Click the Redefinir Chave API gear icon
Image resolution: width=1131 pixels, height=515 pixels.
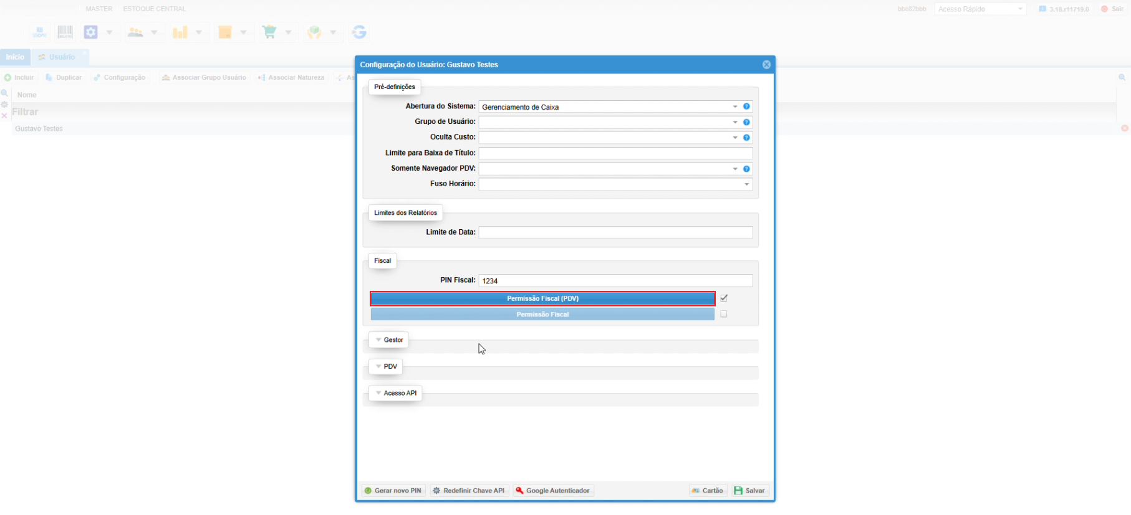tap(436, 491)
